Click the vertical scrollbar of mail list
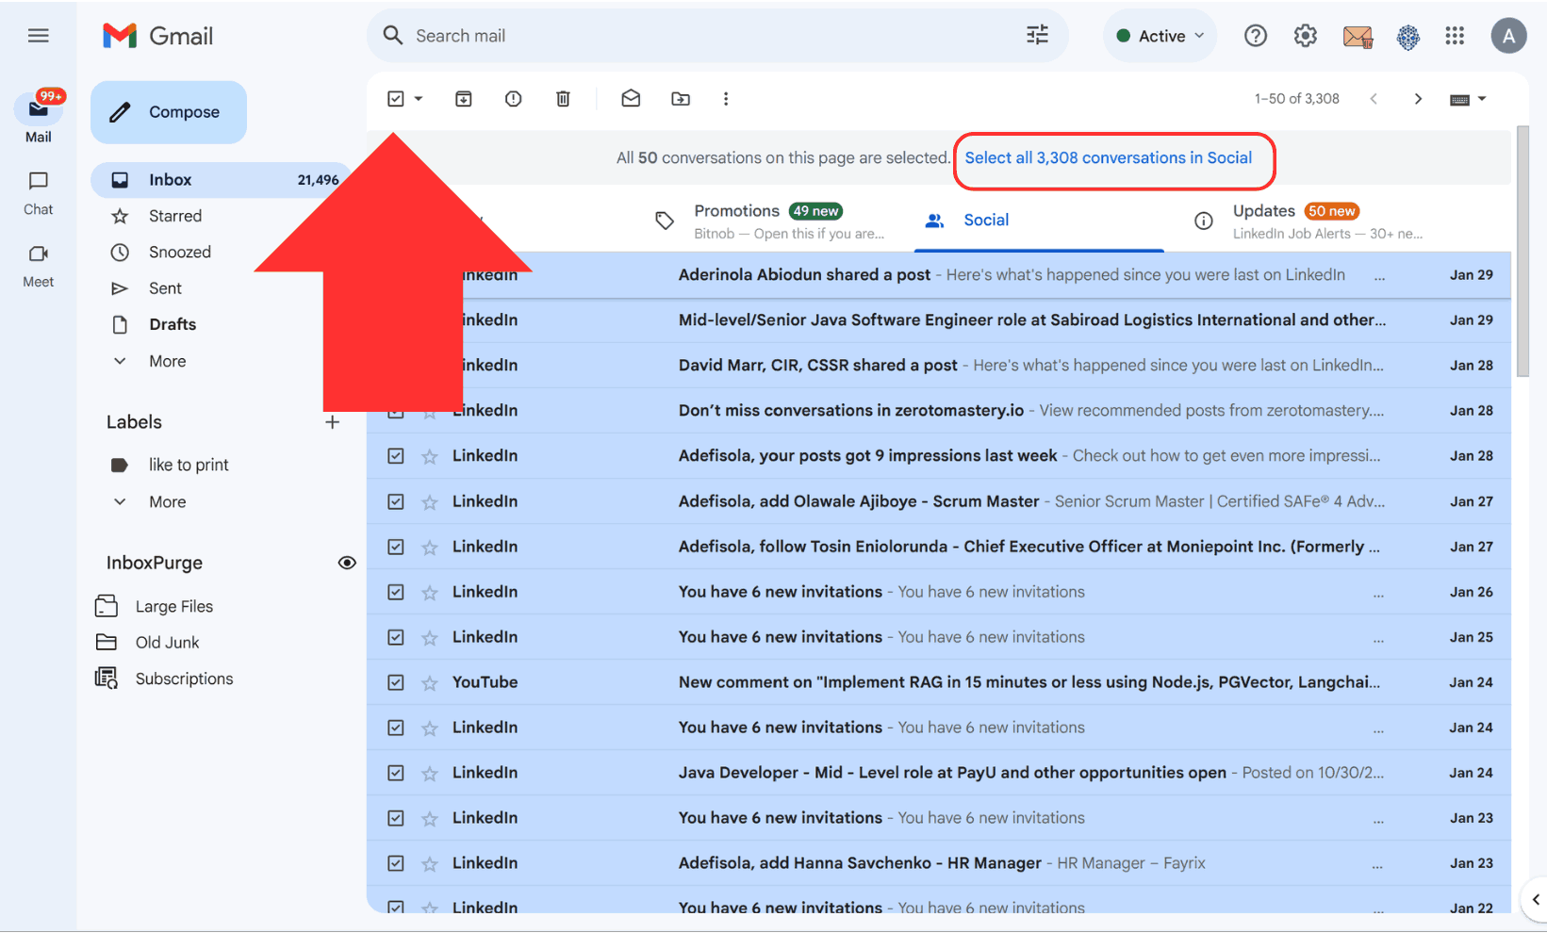 [x=1522, y=253]
